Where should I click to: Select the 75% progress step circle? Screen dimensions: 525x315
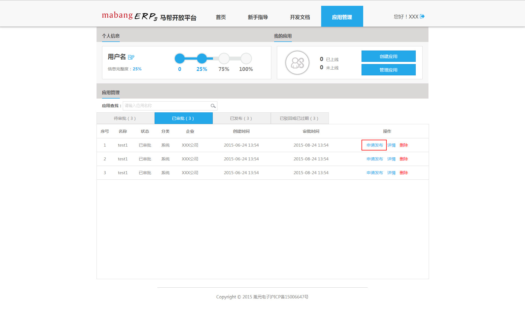(x=224, y=59)
